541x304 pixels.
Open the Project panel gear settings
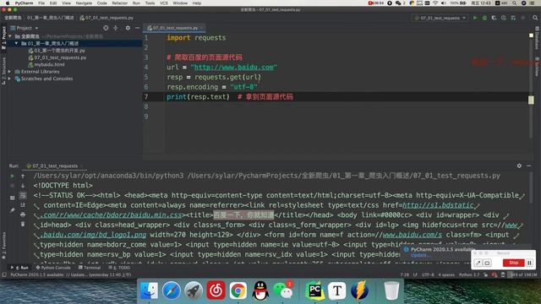click(128, 28)
